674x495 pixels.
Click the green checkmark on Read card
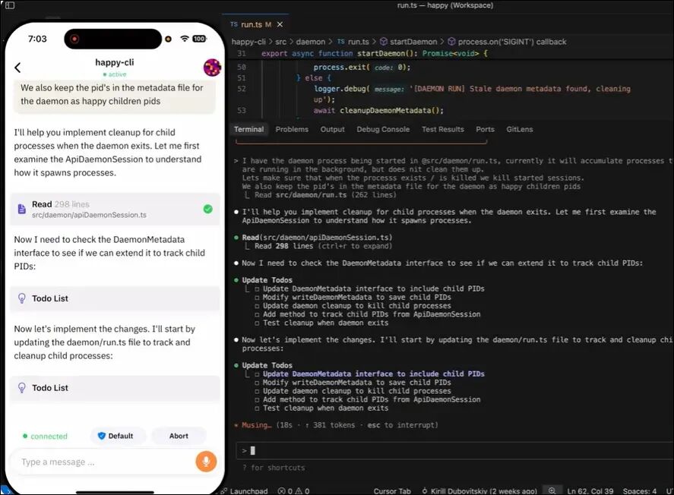coord(208,209)
